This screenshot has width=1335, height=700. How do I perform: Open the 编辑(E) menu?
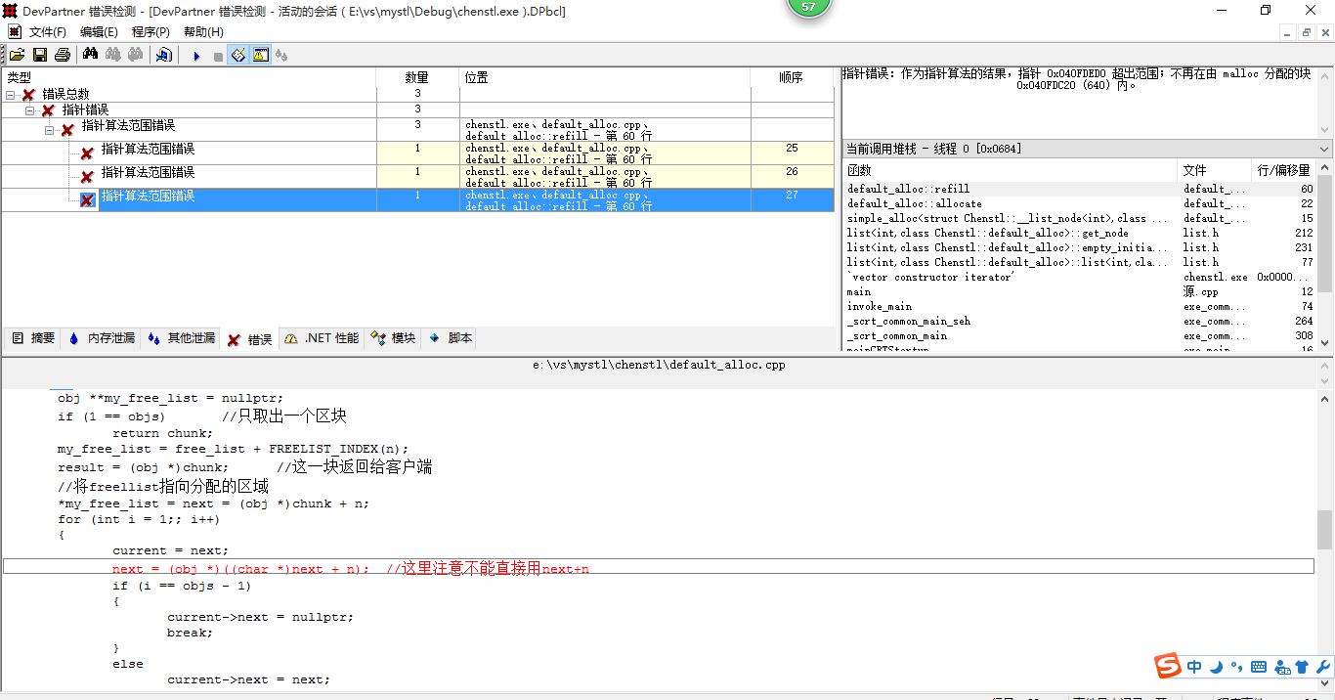coord(99,32)
